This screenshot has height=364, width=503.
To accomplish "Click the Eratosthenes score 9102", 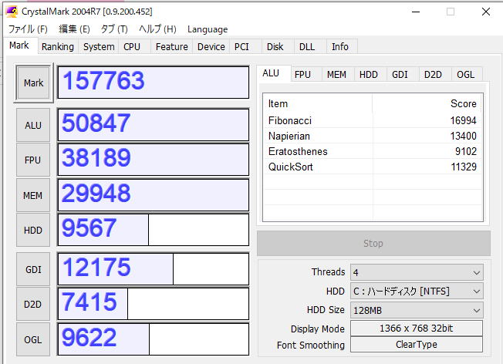I will (466, 151).
